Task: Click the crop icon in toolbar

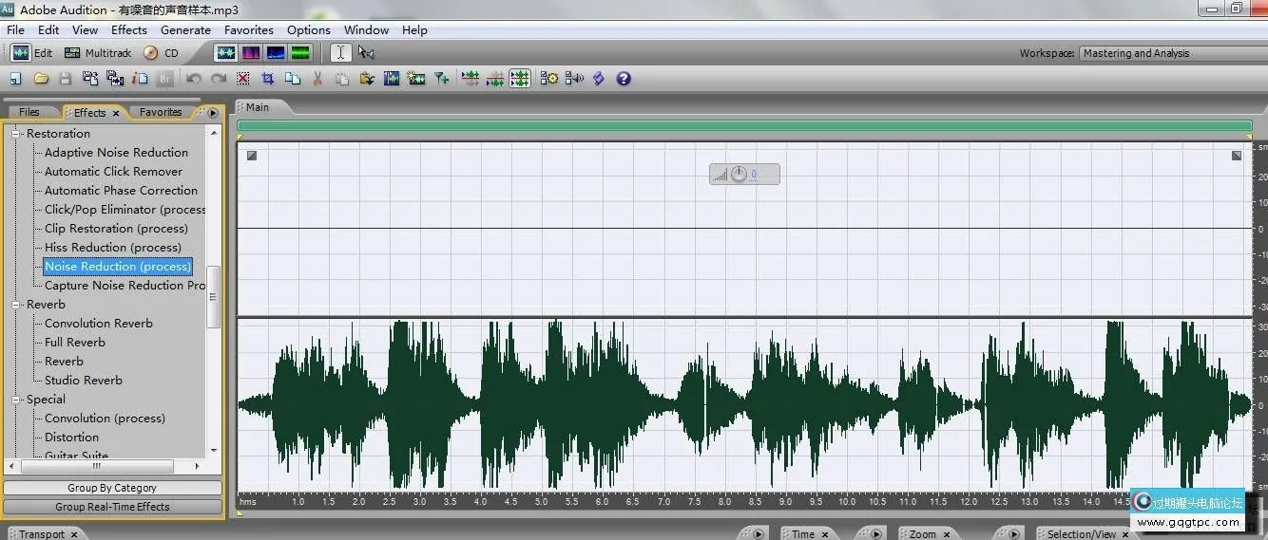Action: [268, 79]
